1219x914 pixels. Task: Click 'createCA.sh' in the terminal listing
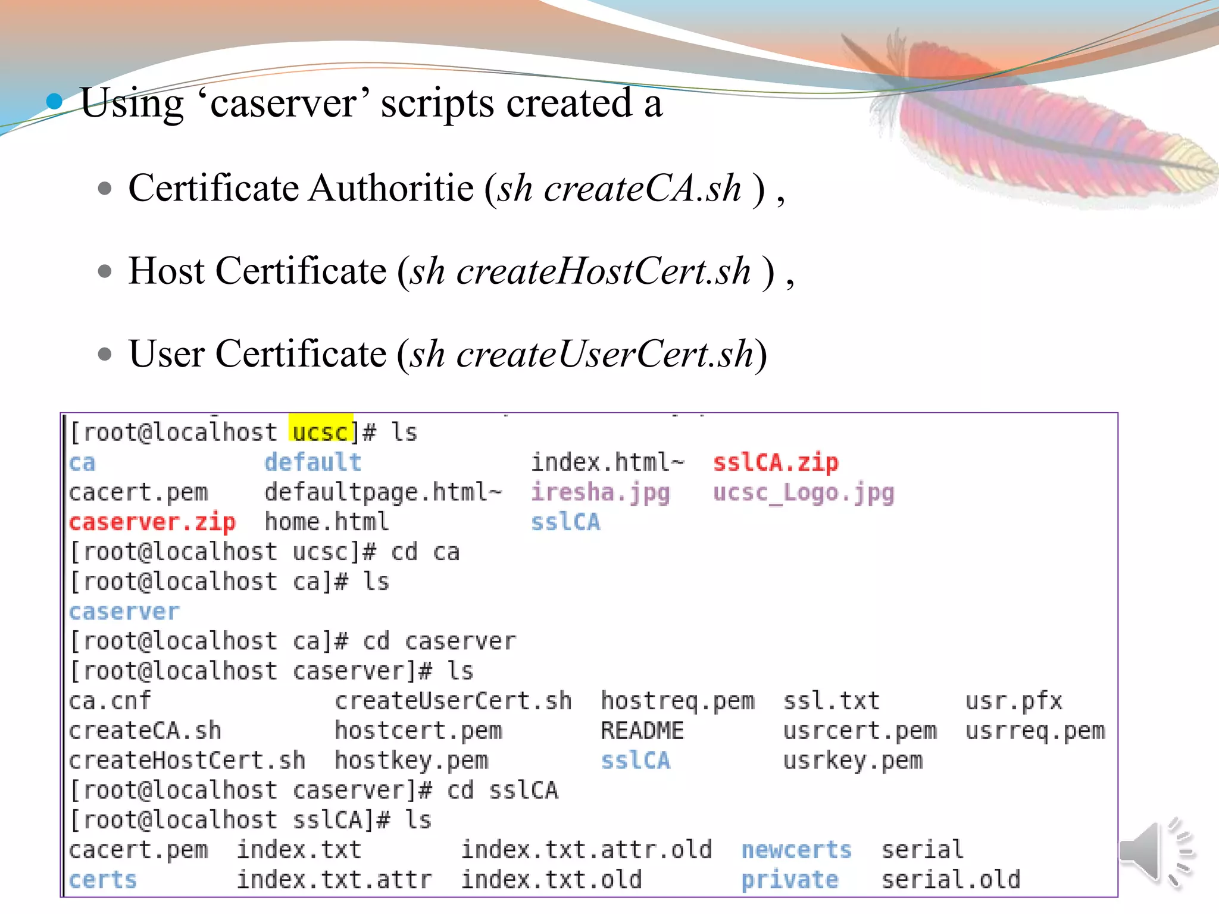[145, 730]
